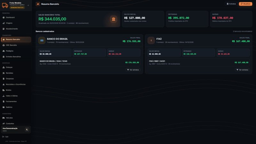Click the Rescisões e Ocorrências warning icon
The width and height of the screenshot is (256, 144).
tap(4, 84)
